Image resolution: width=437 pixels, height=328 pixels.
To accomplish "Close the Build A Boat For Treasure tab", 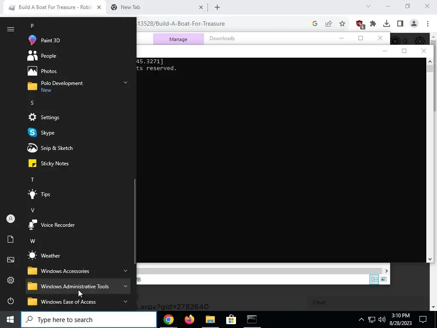I will [x=99, y=8].
